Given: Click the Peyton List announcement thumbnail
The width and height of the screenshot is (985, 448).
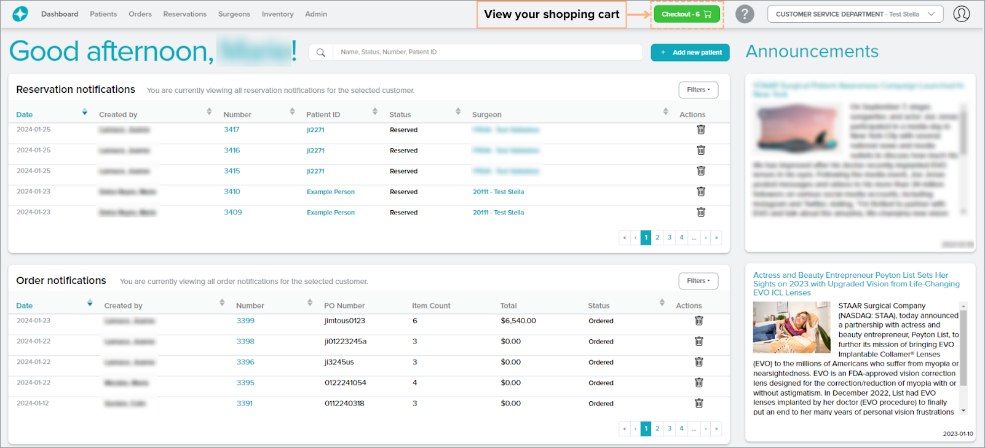Looking at the screenshot, I should 791,327.
